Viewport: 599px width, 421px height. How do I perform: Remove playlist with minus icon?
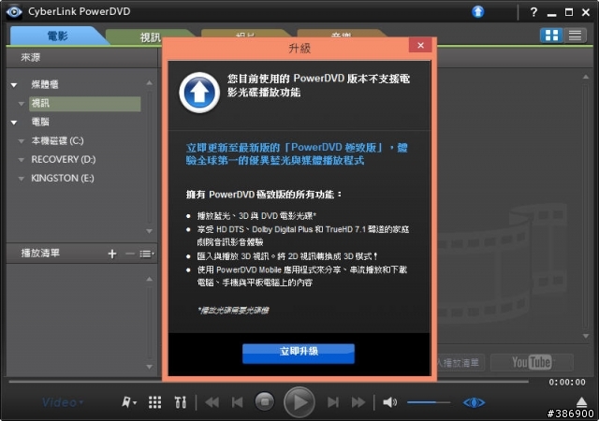tap(130, 254)
